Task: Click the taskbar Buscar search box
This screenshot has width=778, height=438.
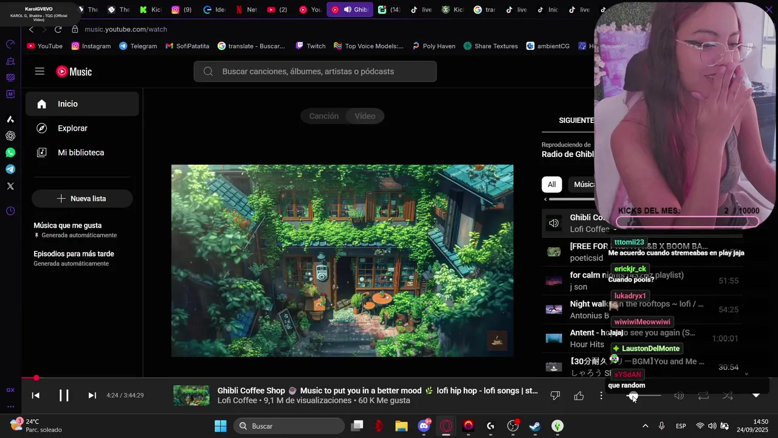Action: 289,426
